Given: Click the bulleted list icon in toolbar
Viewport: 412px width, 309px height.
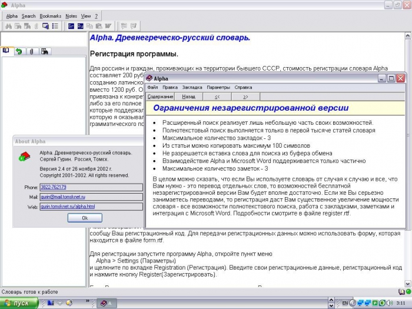Looking at the screenshot, I should click(x=55, y=26).
